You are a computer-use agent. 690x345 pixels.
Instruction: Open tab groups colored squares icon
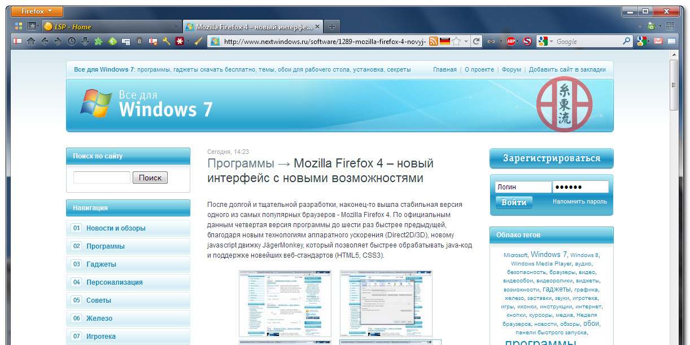point(19,26)
